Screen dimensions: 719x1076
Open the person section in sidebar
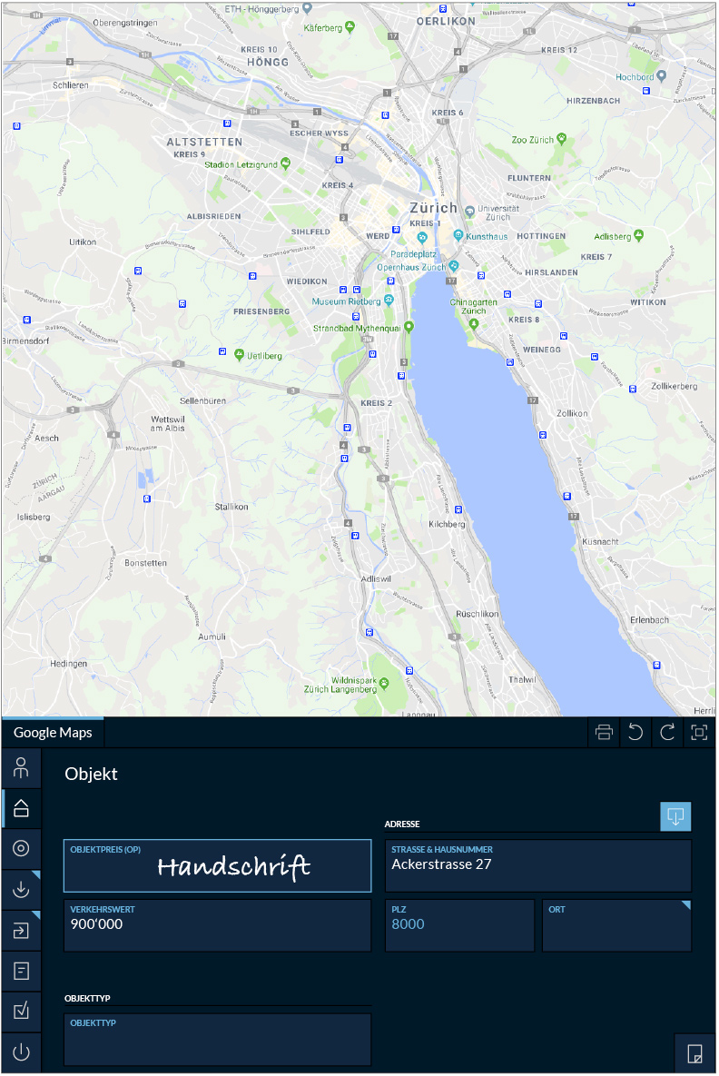(22, 769)
